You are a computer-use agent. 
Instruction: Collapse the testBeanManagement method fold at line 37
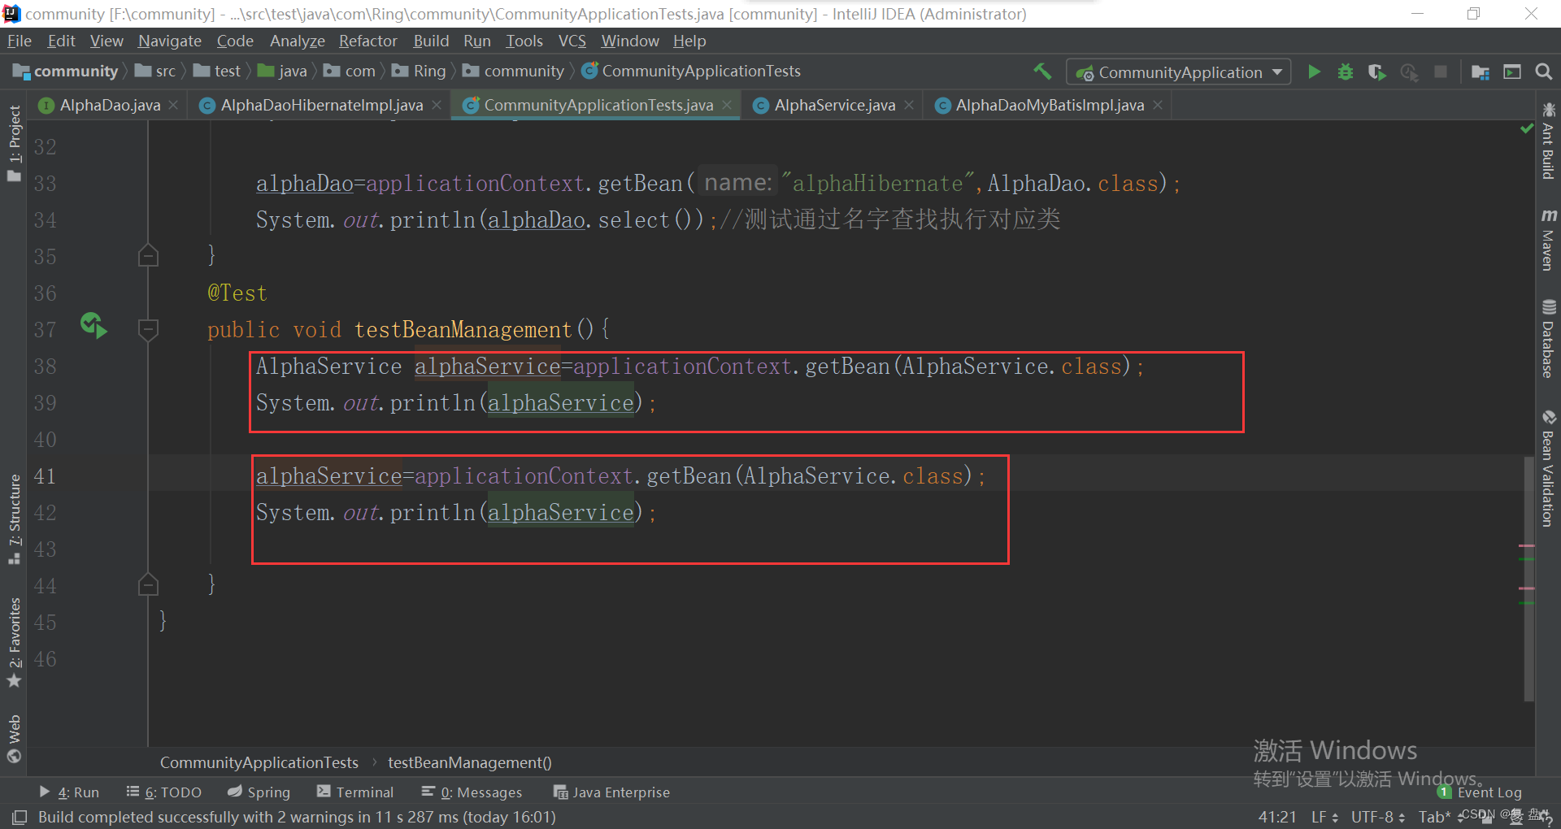tap(148, 330)
